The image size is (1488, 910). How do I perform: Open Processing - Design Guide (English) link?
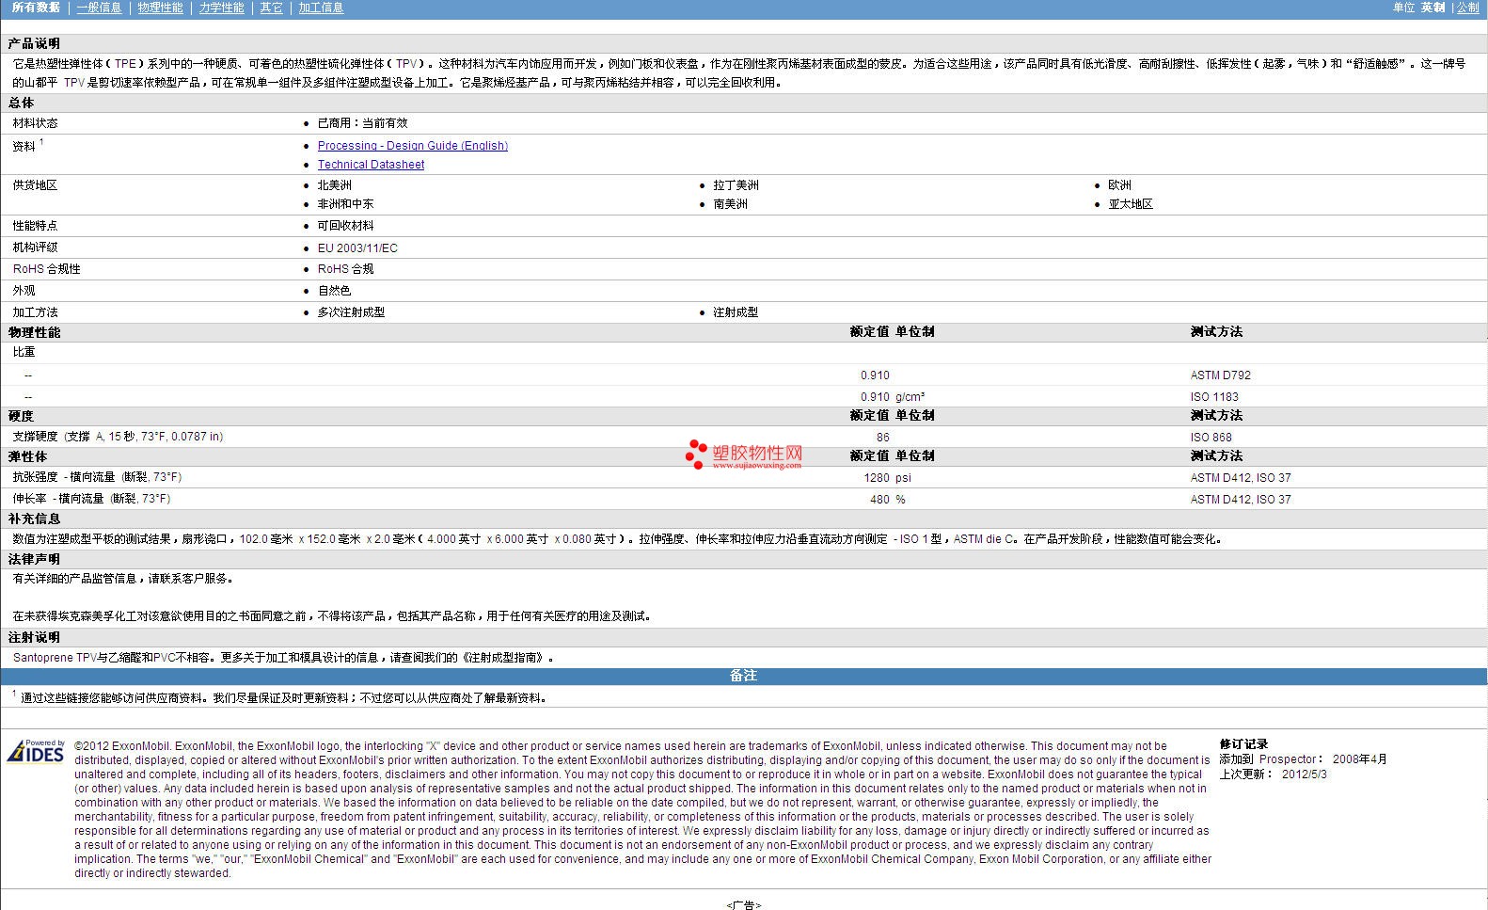[413, 146]
